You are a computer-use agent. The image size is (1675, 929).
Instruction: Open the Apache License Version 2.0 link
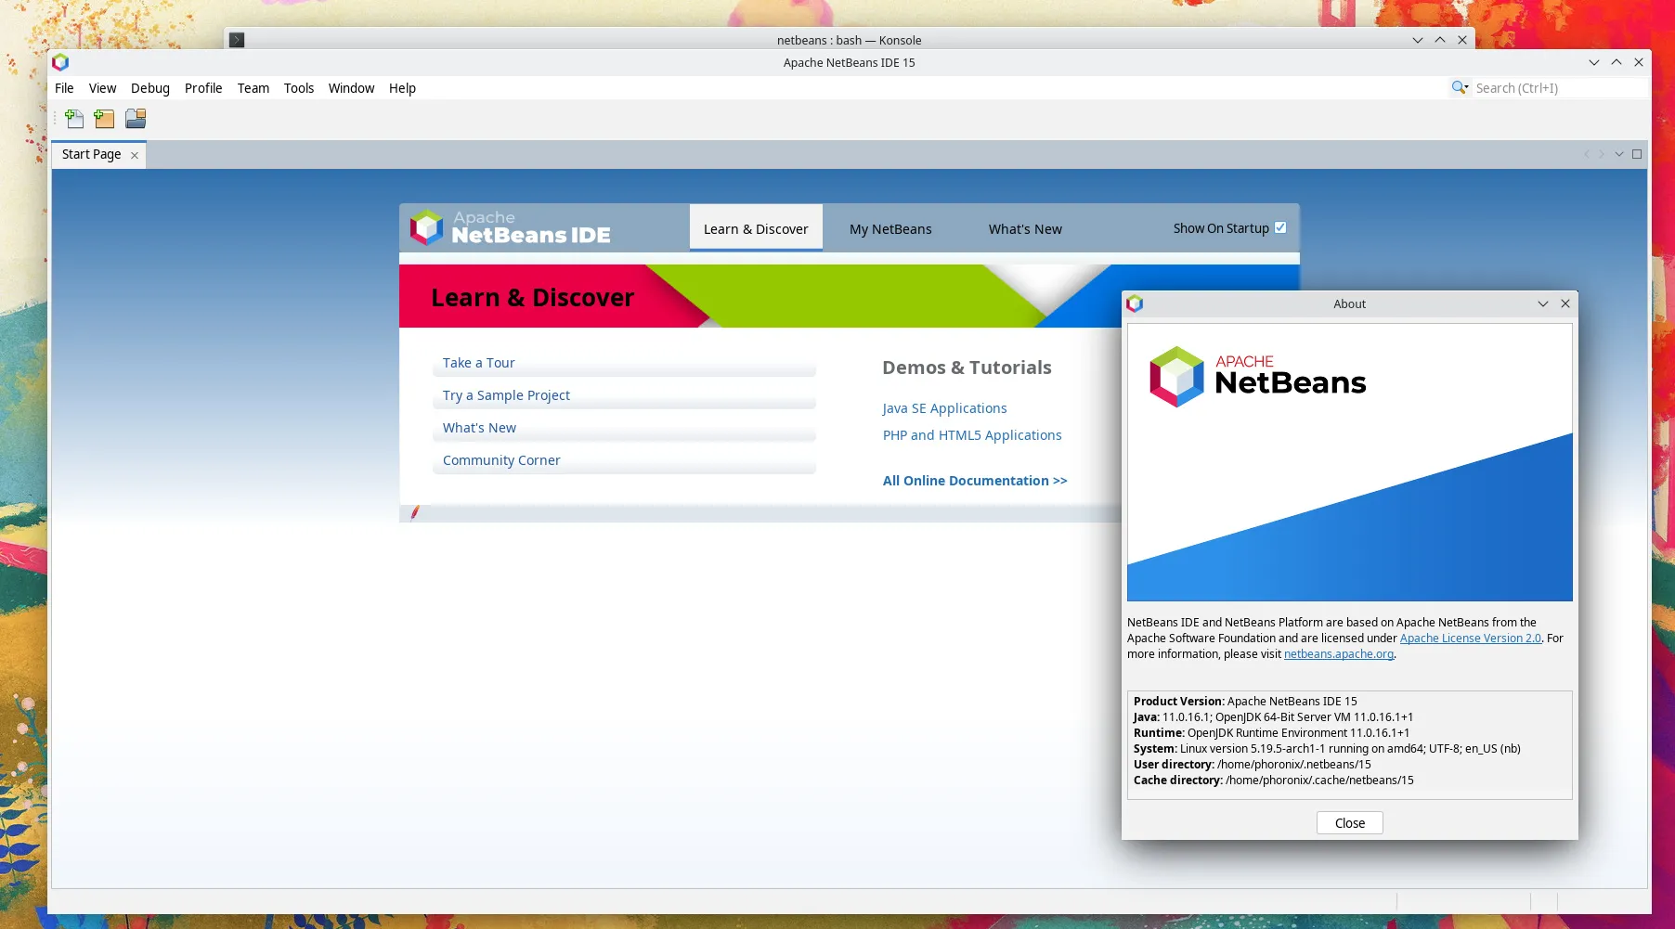pos(1469,638)
